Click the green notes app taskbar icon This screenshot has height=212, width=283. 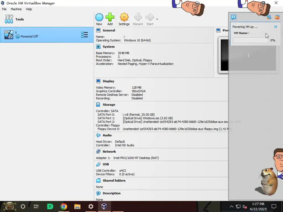tap(50, 206)
